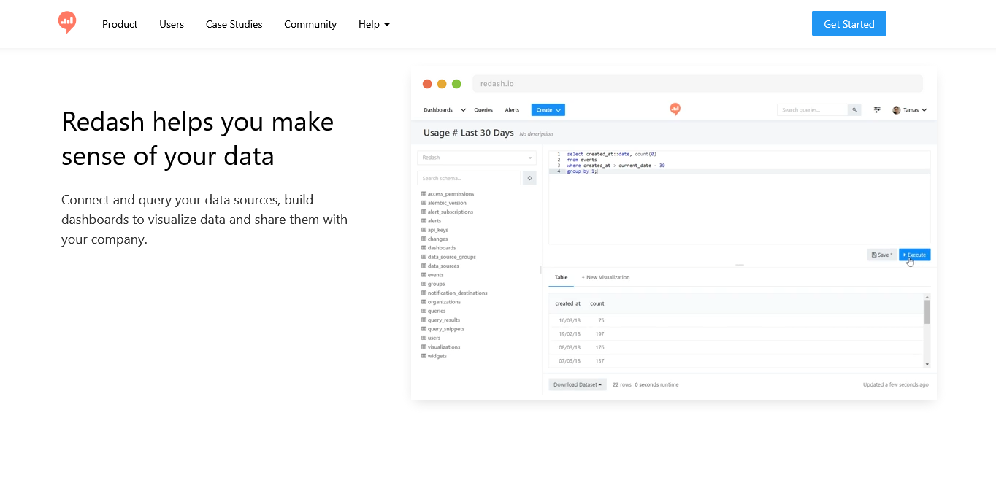Open Alerts in the Redash app bar
The width and height of the screenshot is (996, 480).
(x=512, y=110)
